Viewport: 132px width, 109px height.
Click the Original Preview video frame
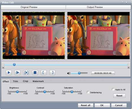pos(34,36)
